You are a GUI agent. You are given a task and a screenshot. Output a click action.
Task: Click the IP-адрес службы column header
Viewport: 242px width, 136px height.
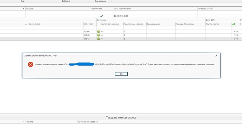pyautogui.click(x=220, y=9)
